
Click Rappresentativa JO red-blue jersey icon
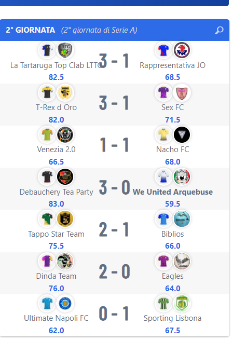(x=163, y=50)
